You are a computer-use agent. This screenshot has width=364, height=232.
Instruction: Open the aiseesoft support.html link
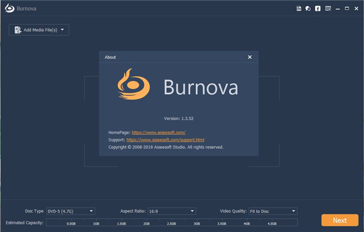tap(165, 140)
